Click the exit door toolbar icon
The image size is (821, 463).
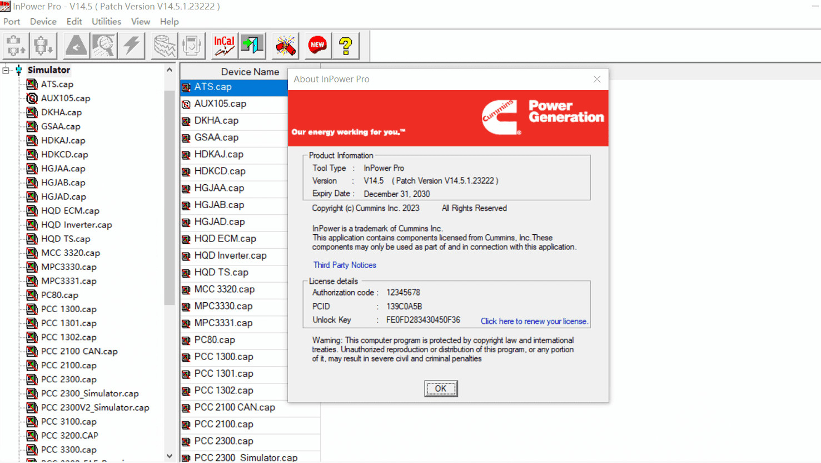pos(252,46)
